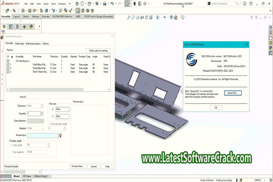Click the About HCL button
Screen dimensions: 273x182
(233, 93)
